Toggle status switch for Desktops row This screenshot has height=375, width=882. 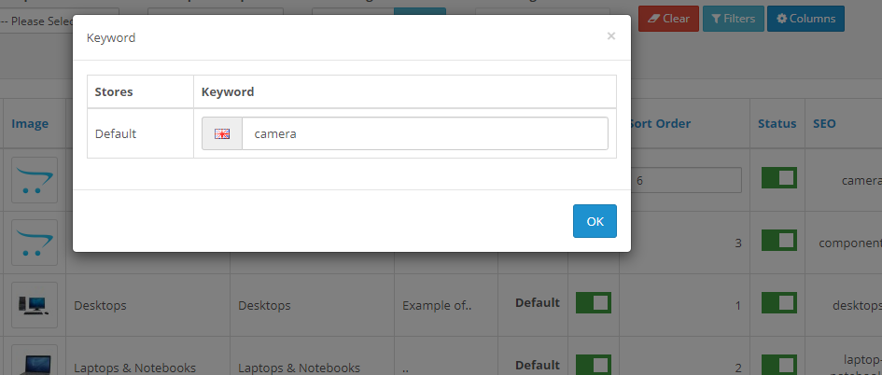[x=778, y=303]
